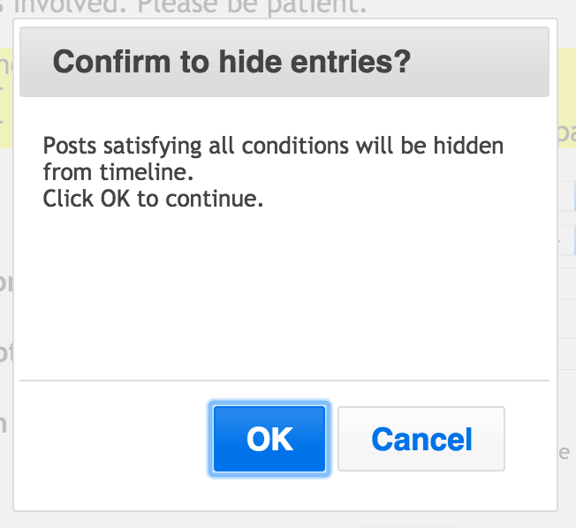Click the yellow notice strip left of dialog

(x=6, y=98)
